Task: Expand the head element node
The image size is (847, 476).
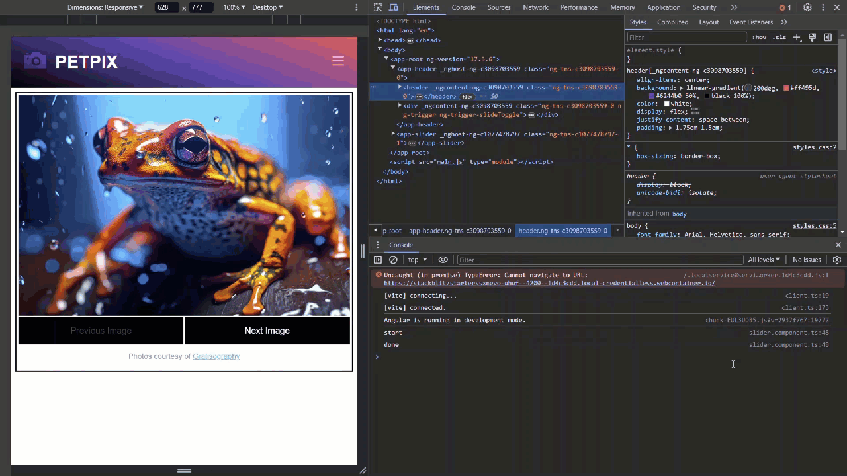Action: [380, 40]
